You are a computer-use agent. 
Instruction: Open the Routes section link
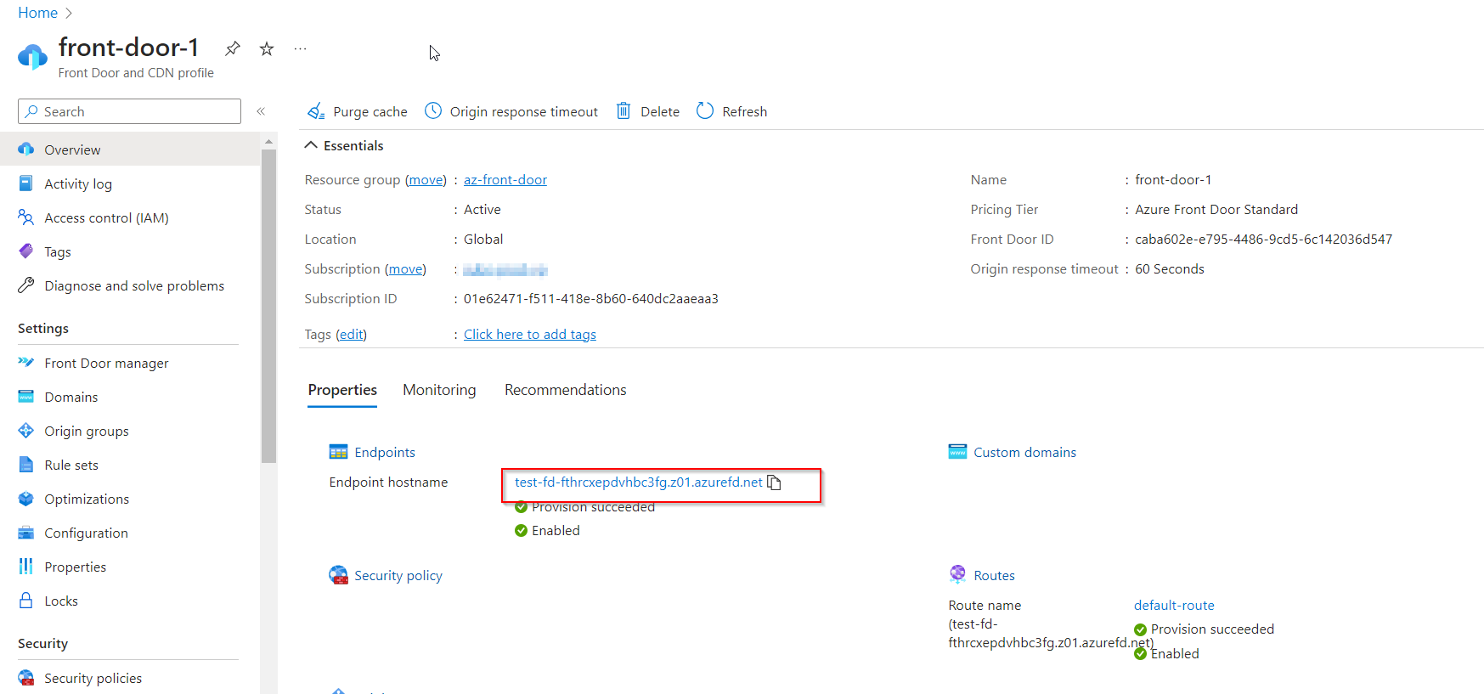coord(994,576)
